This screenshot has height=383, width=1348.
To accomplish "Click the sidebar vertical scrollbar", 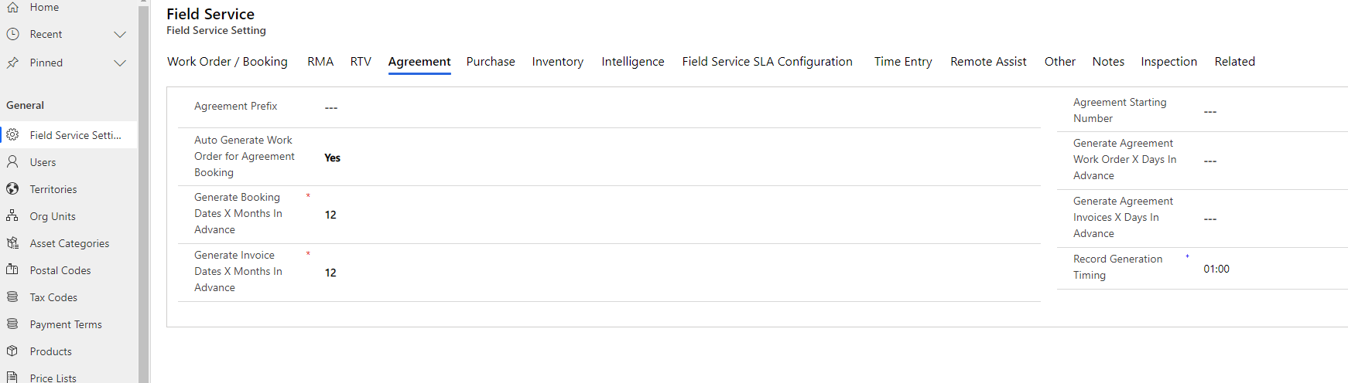I will (x=144, y=191).
